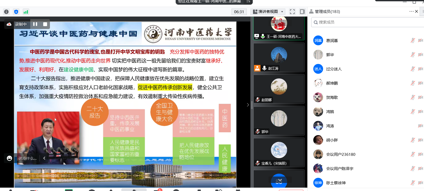
Task: Click the 搜索成员 search field
Action: click(x=367, y=22)
